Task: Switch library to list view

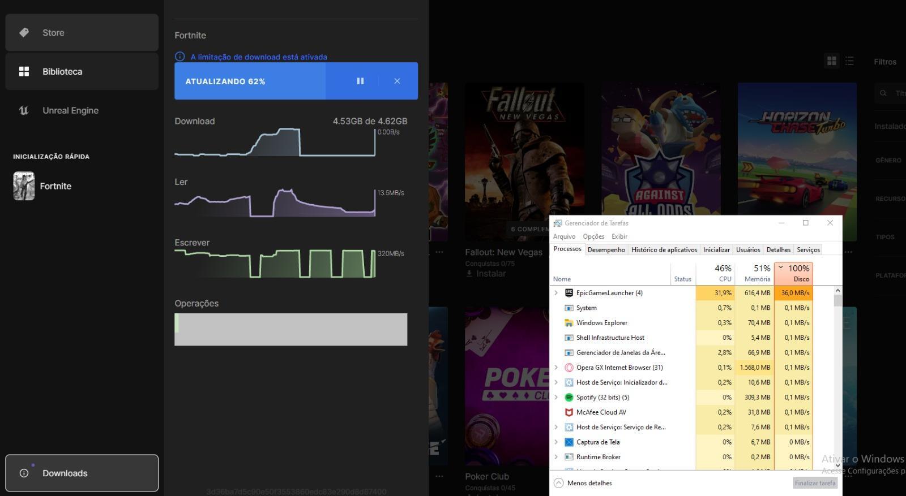Action: [849, 61]
